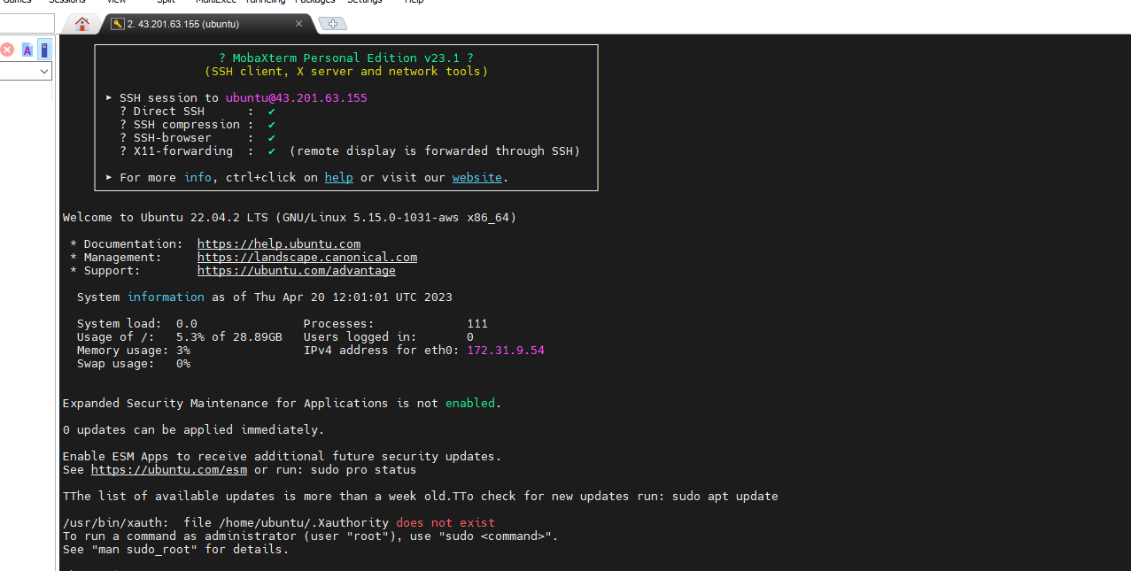
Task: Click the 'sudo apt update' command text
Action: coord(725,496)
